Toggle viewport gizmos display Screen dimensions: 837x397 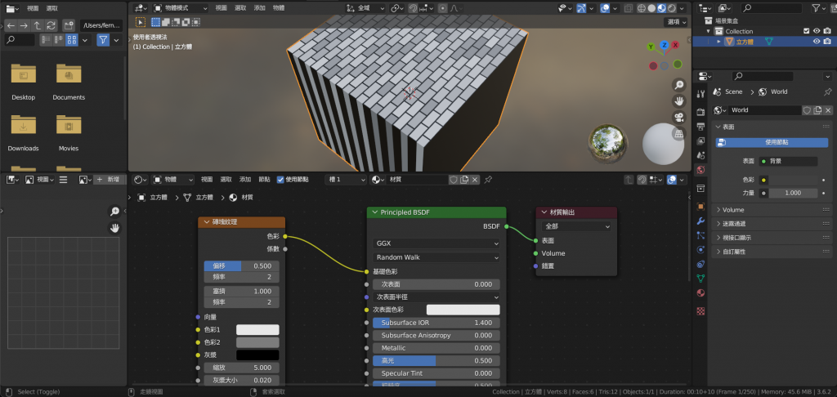pos(580,8)
